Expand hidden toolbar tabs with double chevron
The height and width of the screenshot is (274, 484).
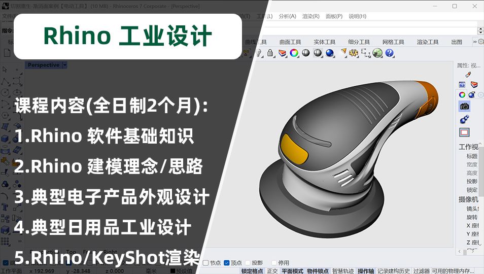point(475,42)
